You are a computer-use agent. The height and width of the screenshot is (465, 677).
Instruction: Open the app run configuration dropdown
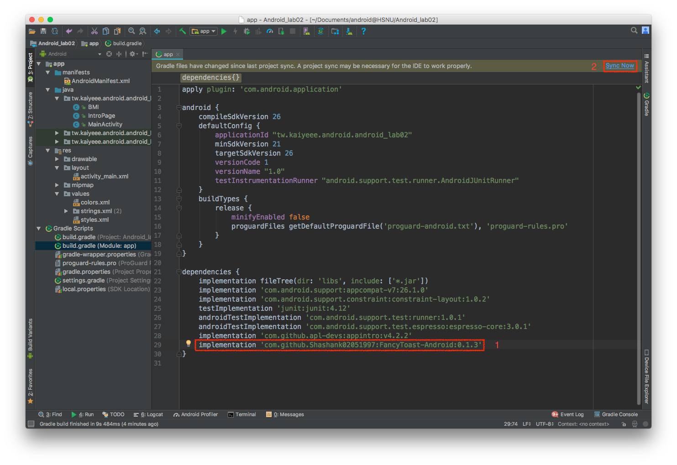[x=204, y=31]
